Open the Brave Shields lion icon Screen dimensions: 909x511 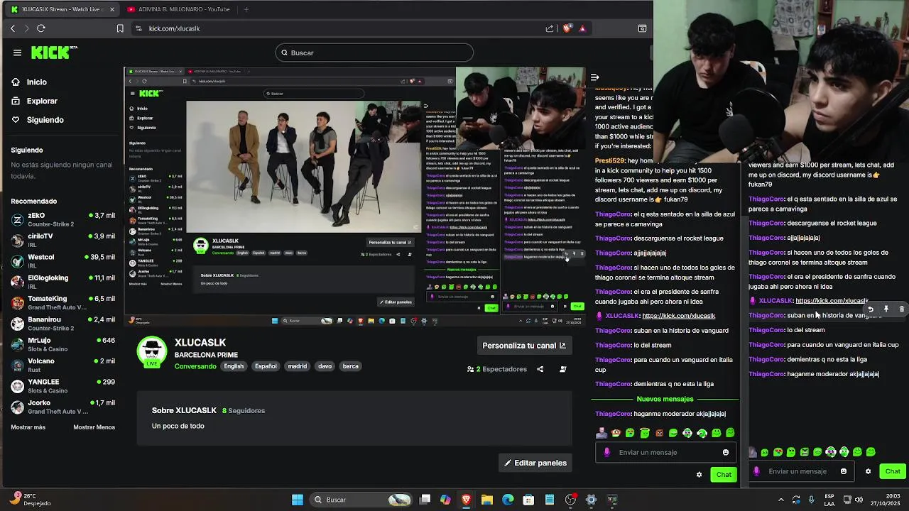(567, 28)
